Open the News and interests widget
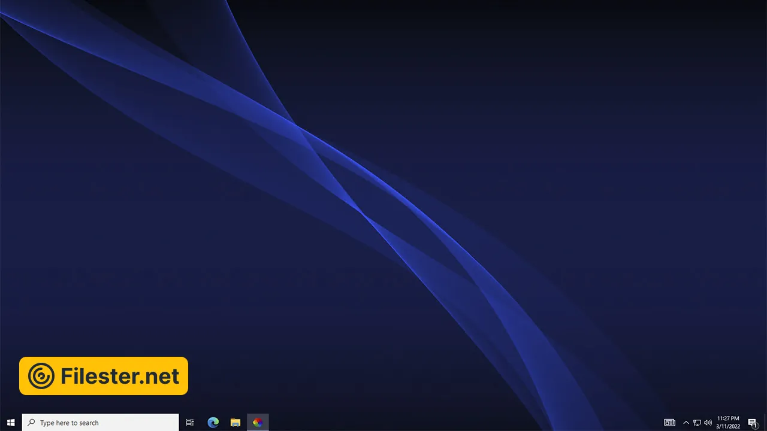Screen dimensions: 767x431 pyautogui.click(x=669, y=423)
